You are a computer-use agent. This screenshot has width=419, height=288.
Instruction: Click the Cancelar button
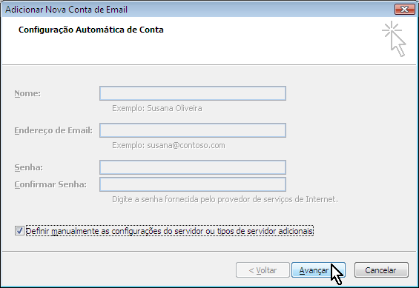pyautogui.click(x=381, y=270)
